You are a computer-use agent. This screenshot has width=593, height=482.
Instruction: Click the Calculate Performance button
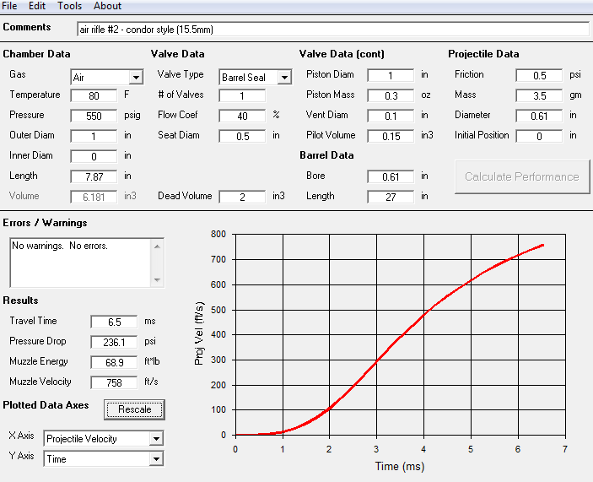point(521,176)
